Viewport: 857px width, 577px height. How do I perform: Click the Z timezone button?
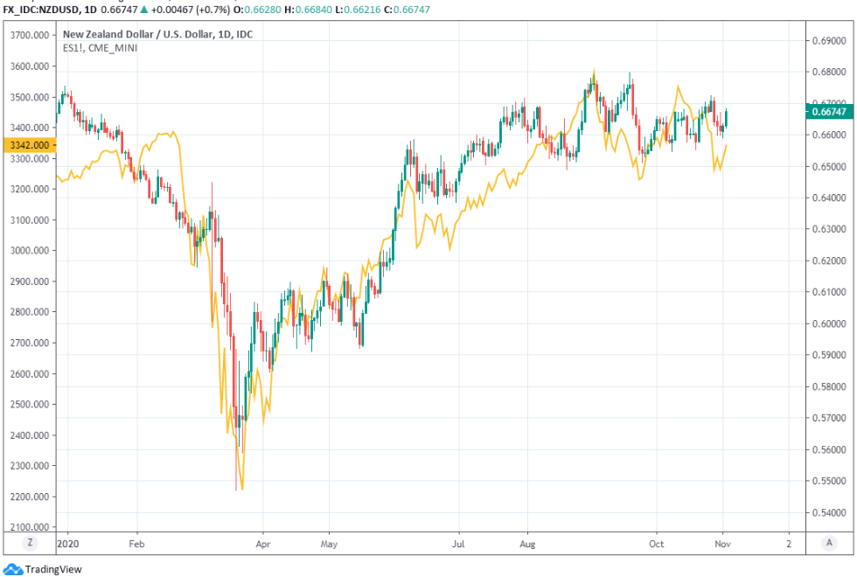tap(30, 542)
